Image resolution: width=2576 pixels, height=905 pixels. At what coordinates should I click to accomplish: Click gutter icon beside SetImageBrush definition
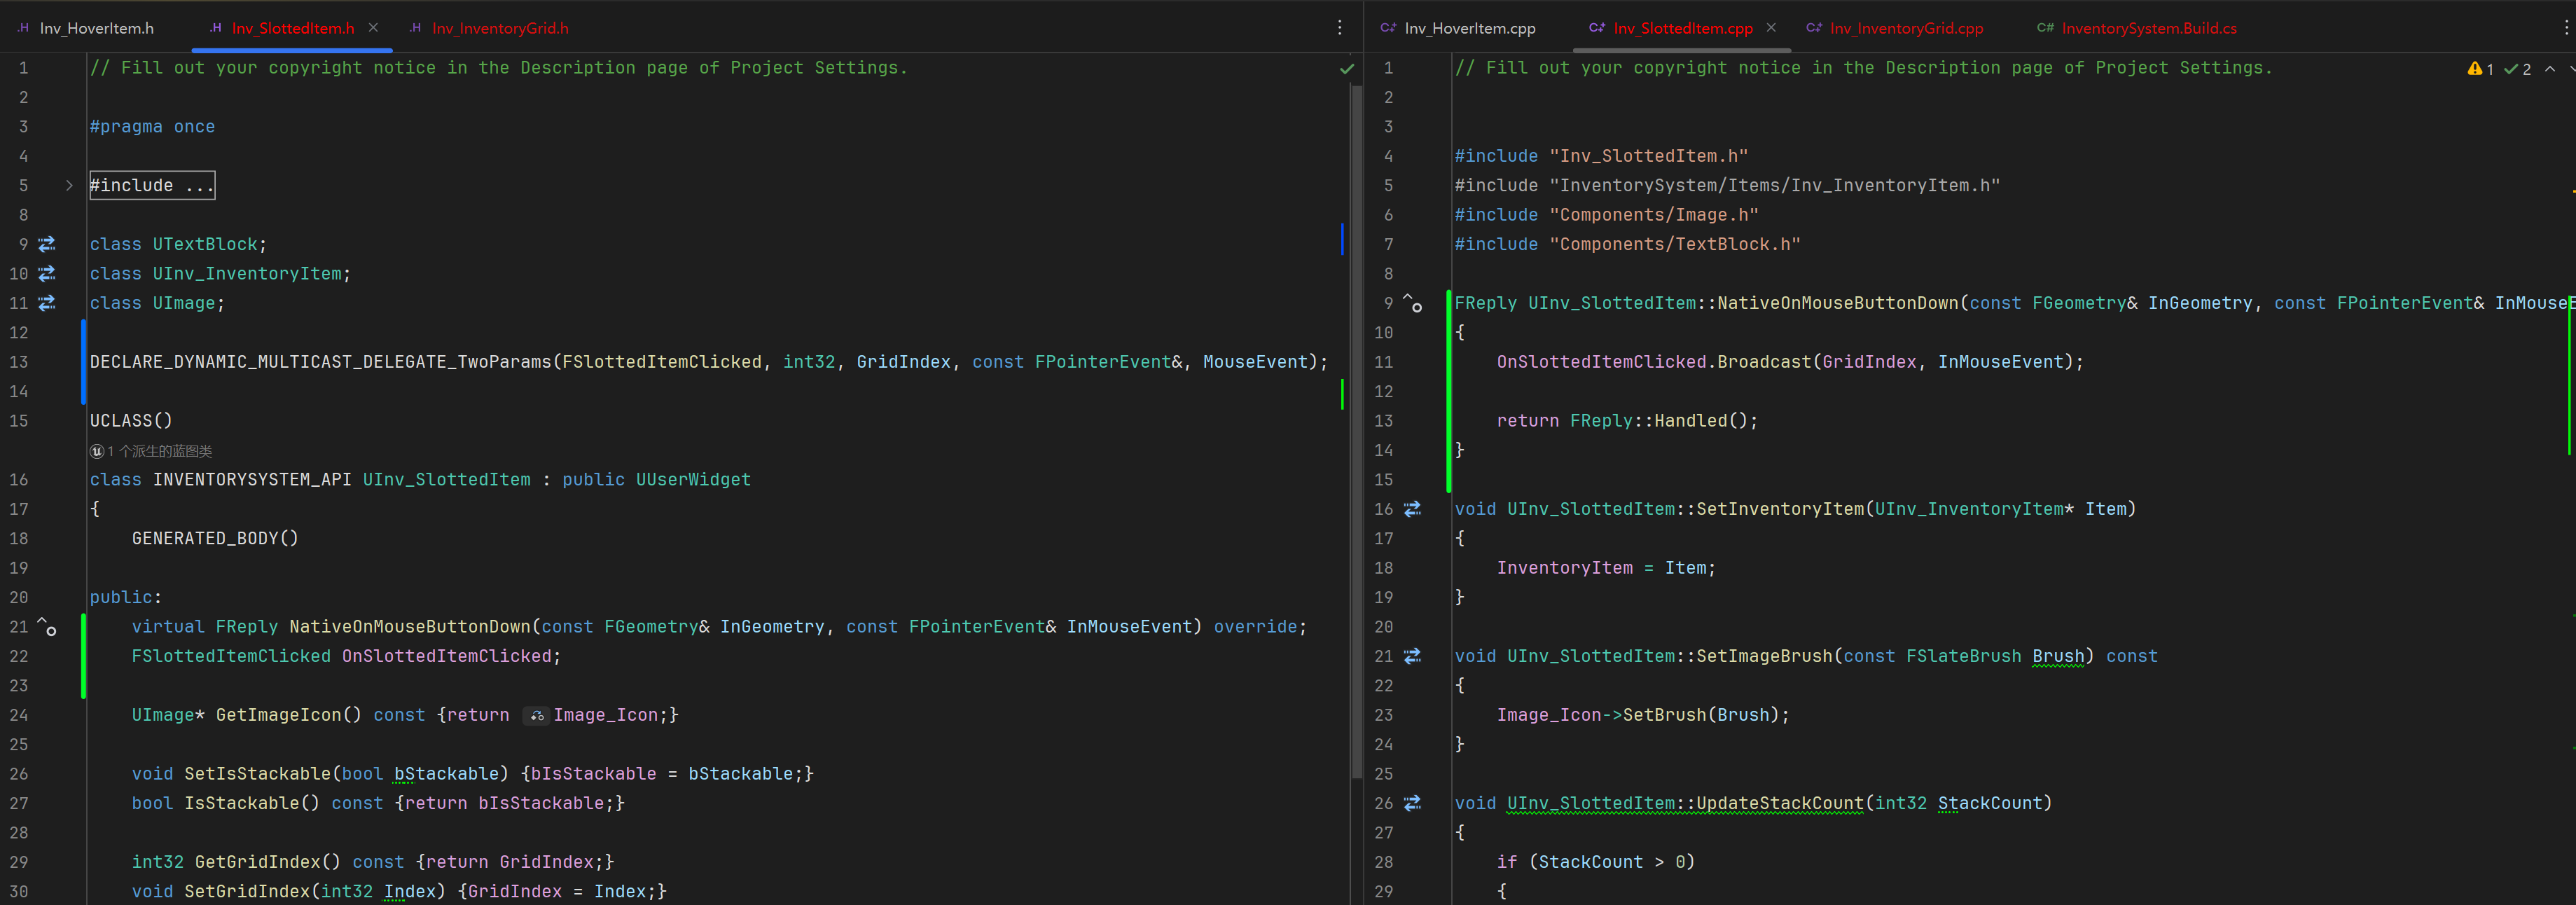tap(1412, 656)
